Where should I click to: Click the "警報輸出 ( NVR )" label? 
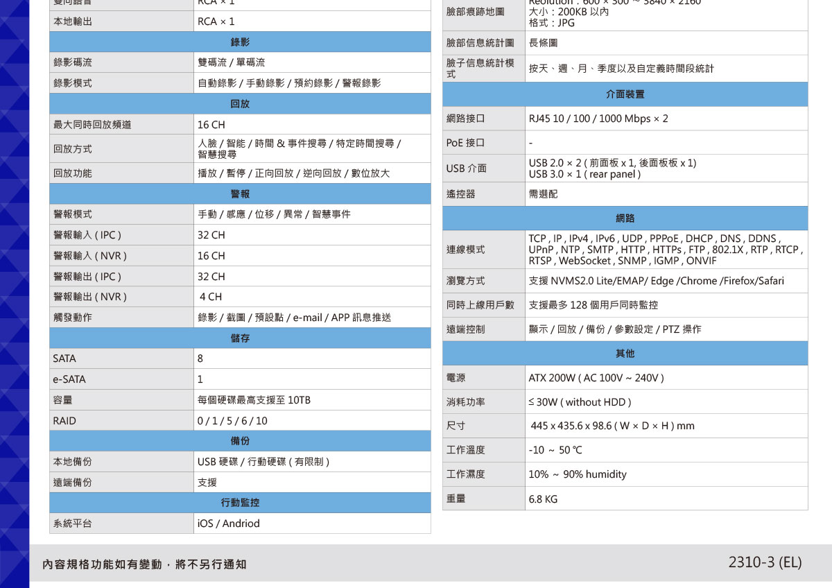click(x=90, y=297)
